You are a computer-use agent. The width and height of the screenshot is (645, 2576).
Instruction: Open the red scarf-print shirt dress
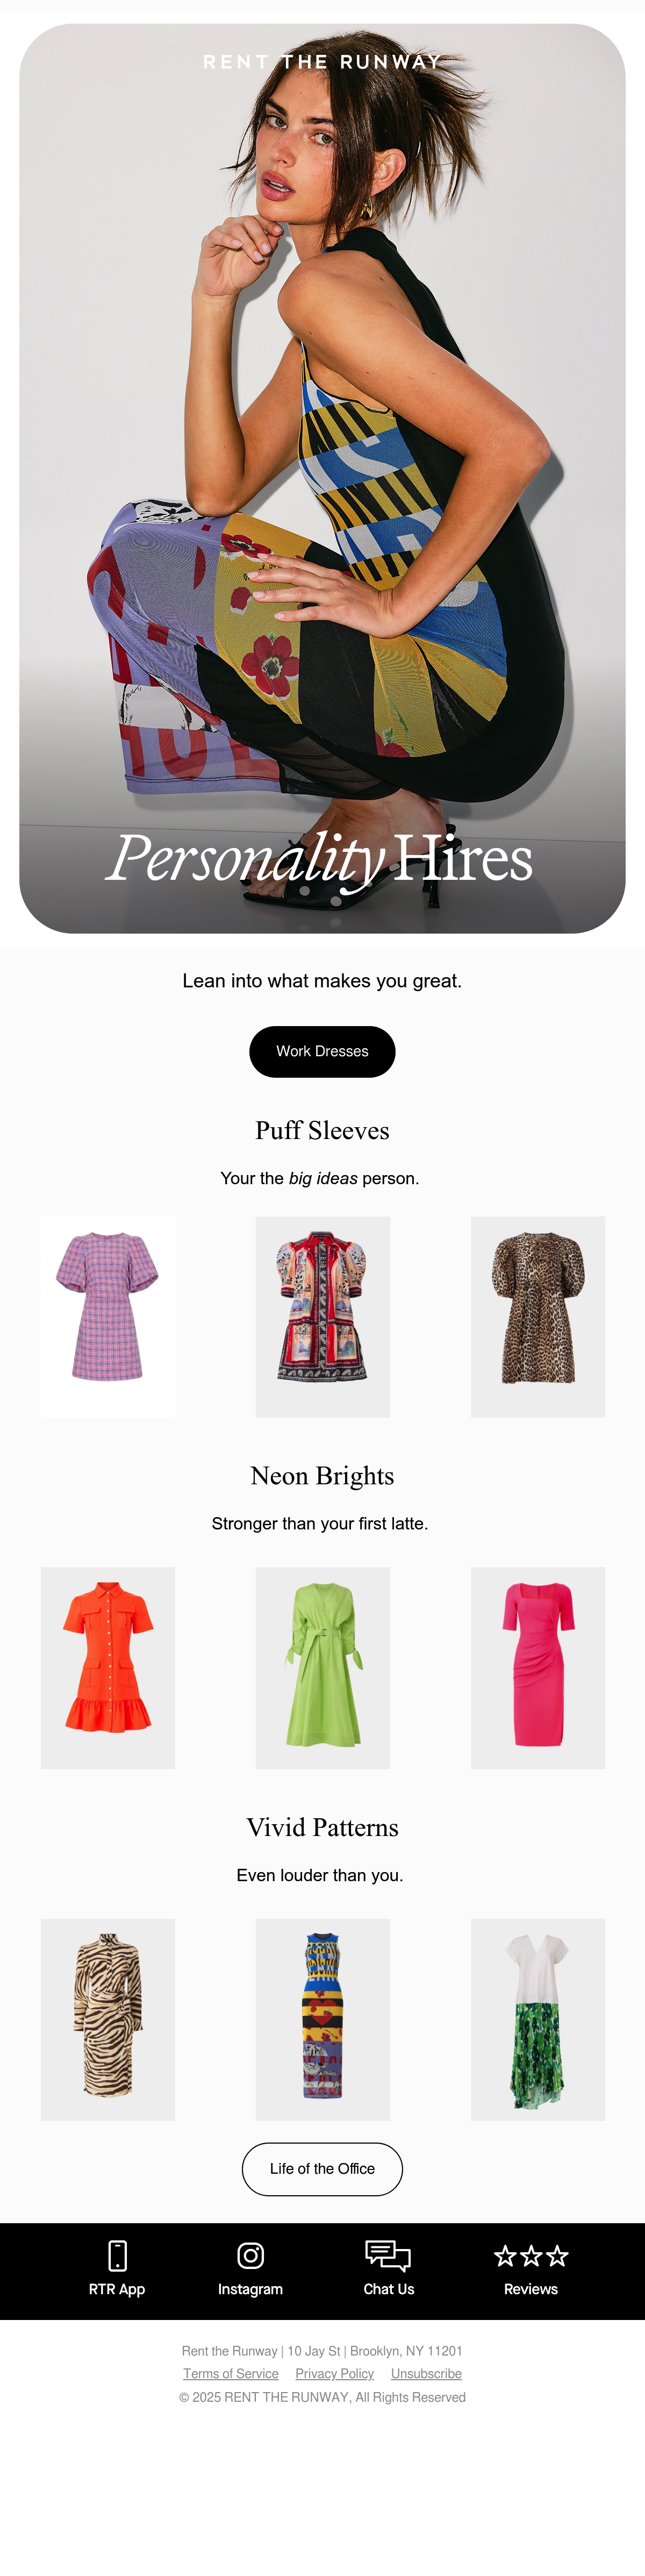(323, 1316)
